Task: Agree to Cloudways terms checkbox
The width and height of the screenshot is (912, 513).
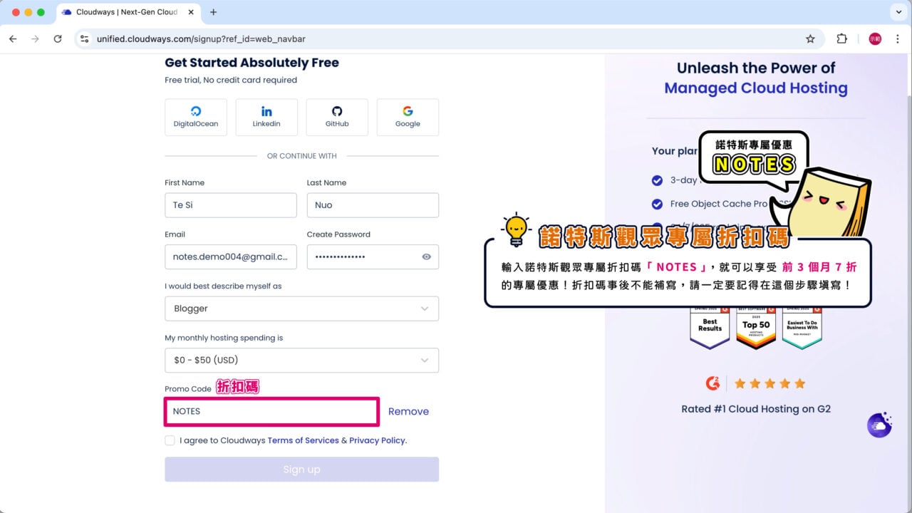Action: (x=170, y=440)
